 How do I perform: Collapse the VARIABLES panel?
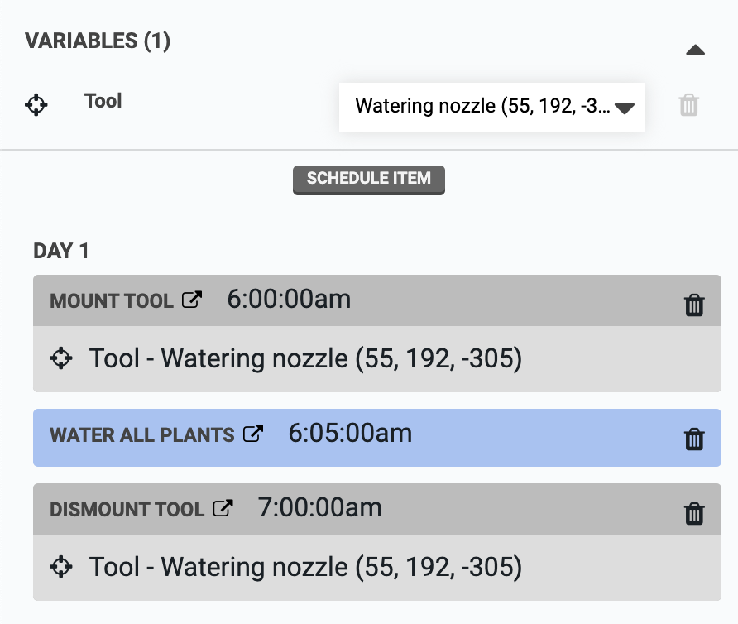[x=697, y=50]
